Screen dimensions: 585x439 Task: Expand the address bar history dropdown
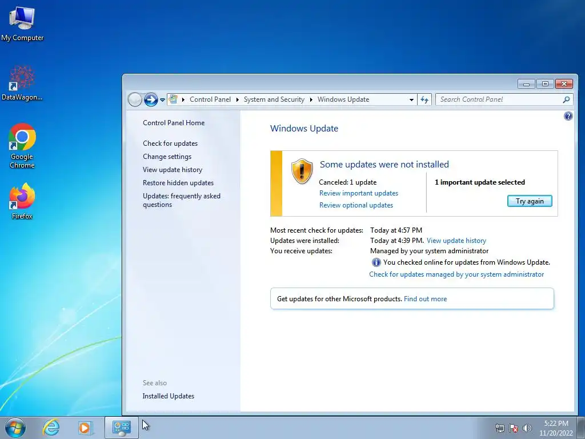411,99
